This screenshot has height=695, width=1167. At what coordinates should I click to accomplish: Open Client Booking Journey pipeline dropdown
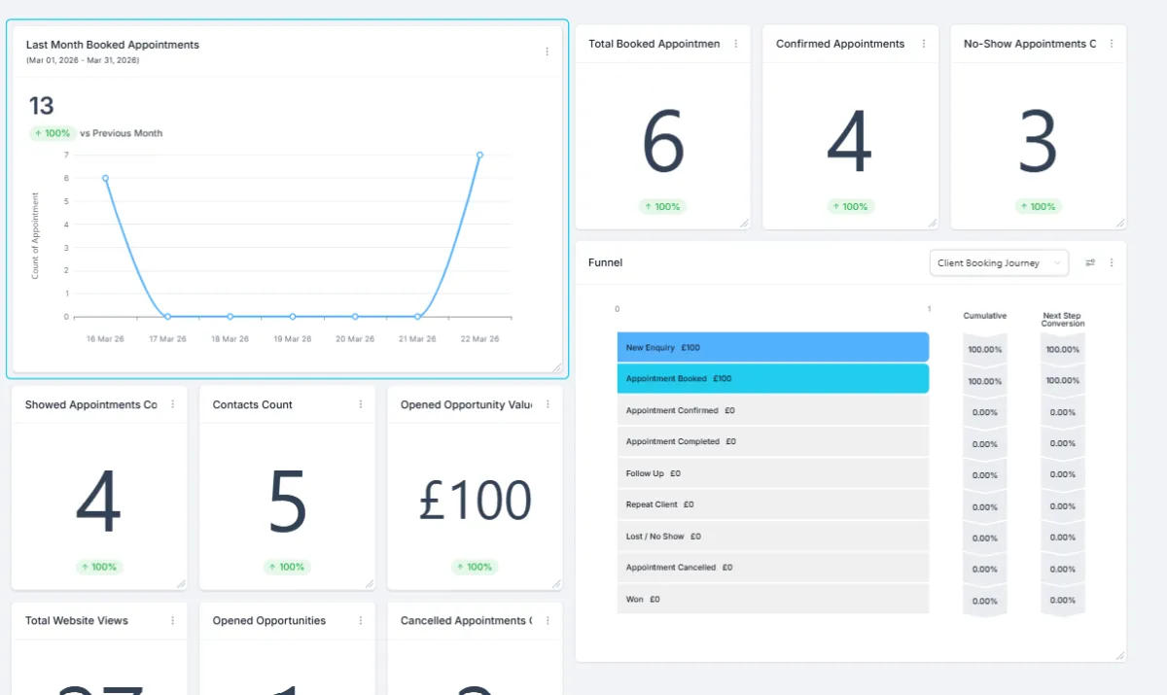(999, 262)
